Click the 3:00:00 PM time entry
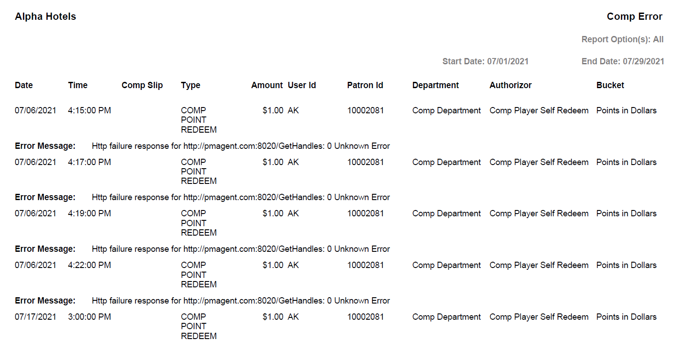 tap(90, 317)
